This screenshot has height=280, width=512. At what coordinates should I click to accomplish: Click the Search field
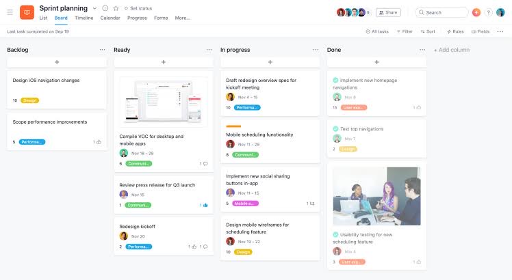click(x=441, y=12)
